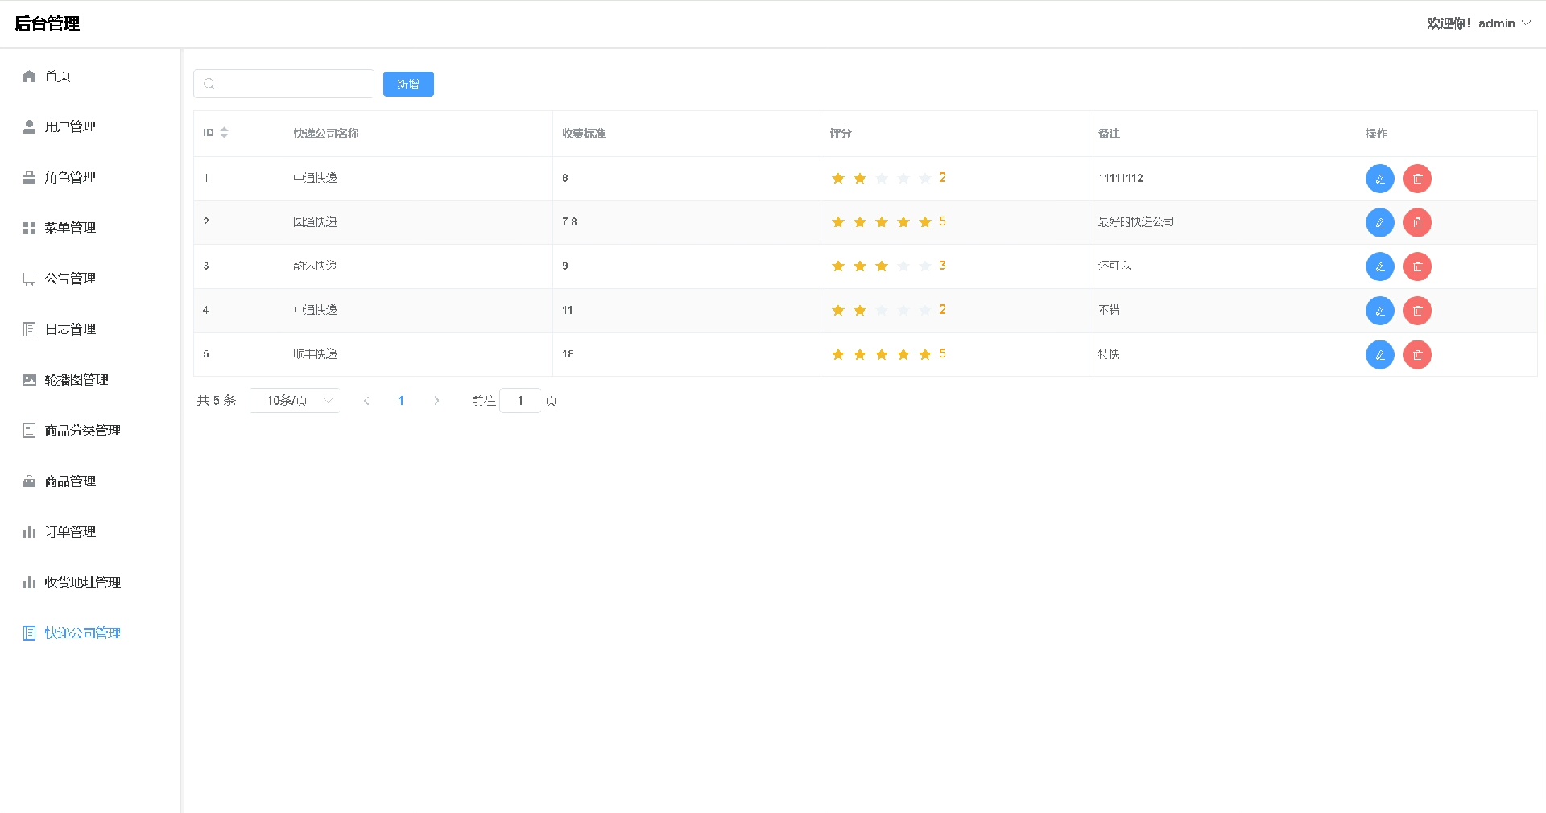Click the user icon for 用户管理
Screen dimensions: 1546x813
30,127
